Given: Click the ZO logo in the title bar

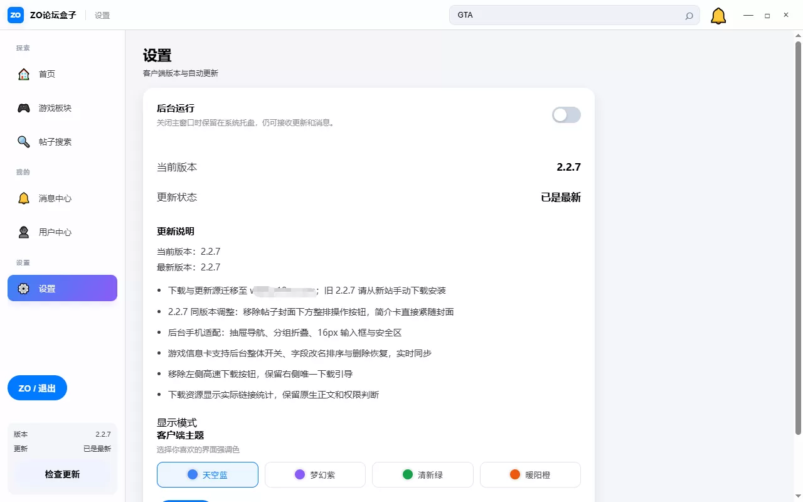Looking at the screenshot, I should point(16,15).
